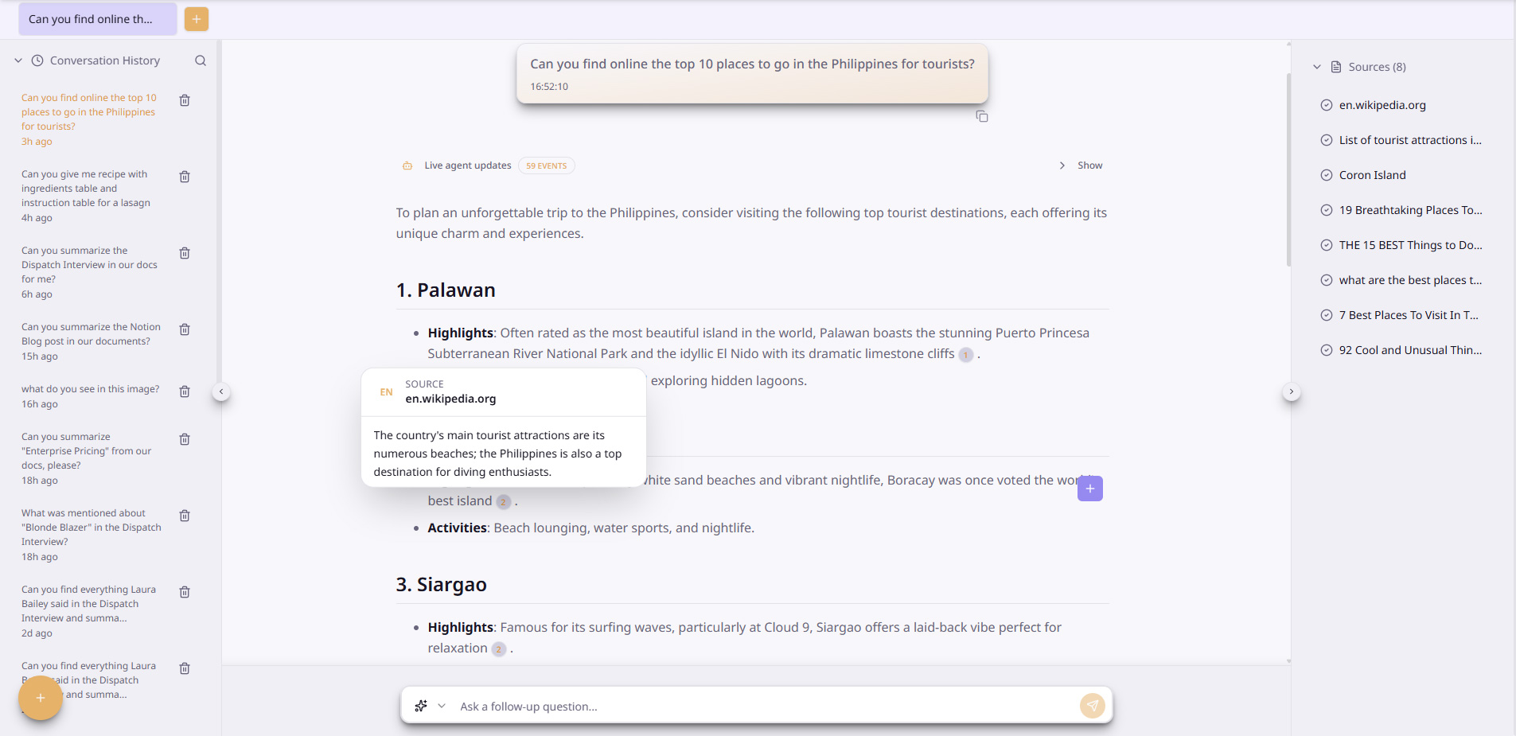Open conversation history search
The height and width of the screenshot is (736, 1516).
(x=201, y=60)
